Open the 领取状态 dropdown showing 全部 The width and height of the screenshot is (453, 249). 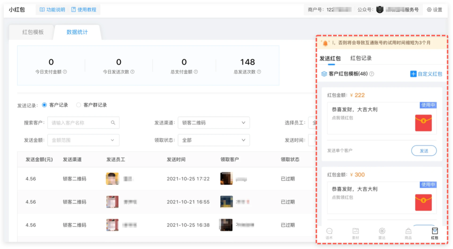click(214, 140)
